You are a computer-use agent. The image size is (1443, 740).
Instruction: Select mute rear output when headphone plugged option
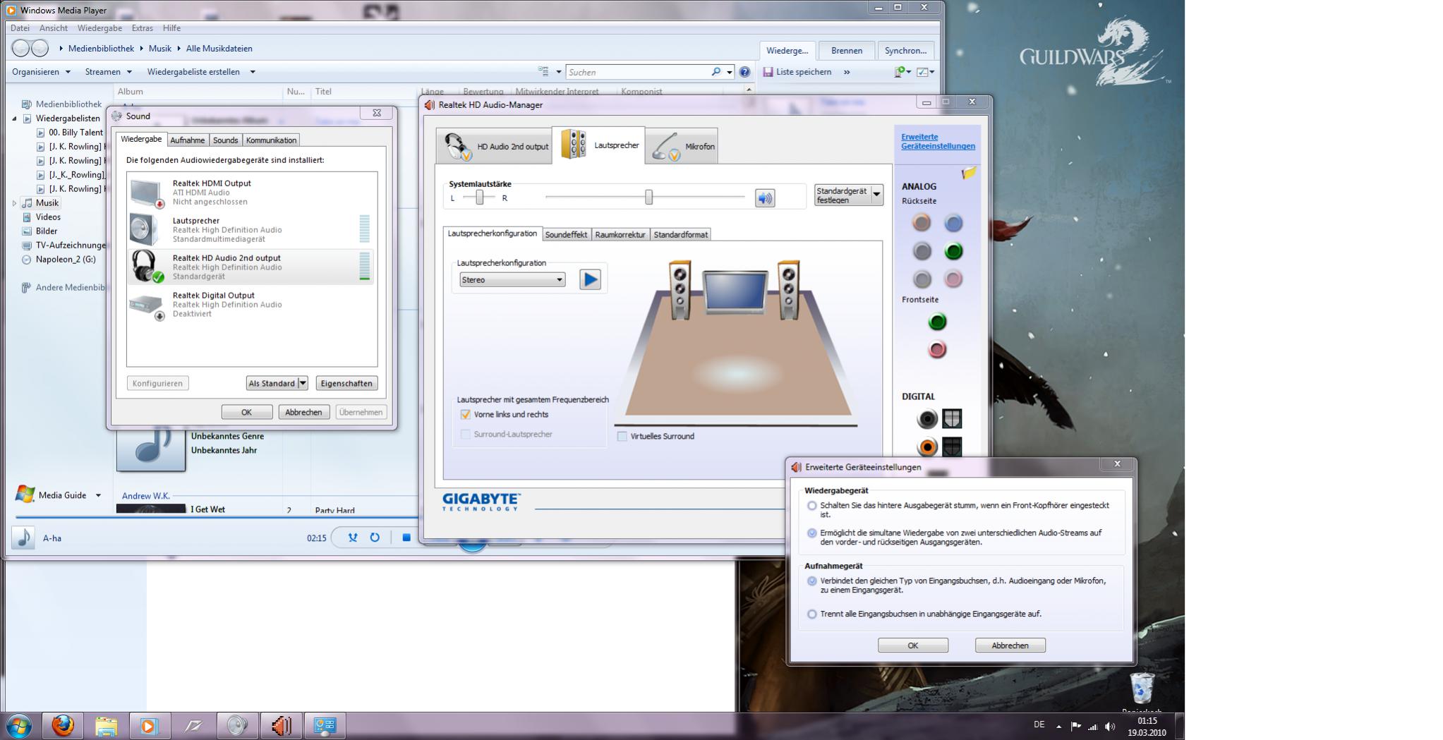pos(812,506)
